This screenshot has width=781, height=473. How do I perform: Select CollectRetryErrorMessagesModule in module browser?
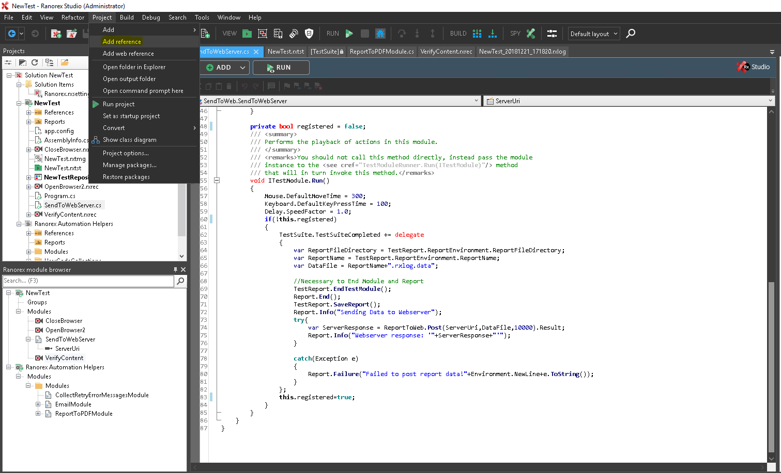tap(102, 395)
